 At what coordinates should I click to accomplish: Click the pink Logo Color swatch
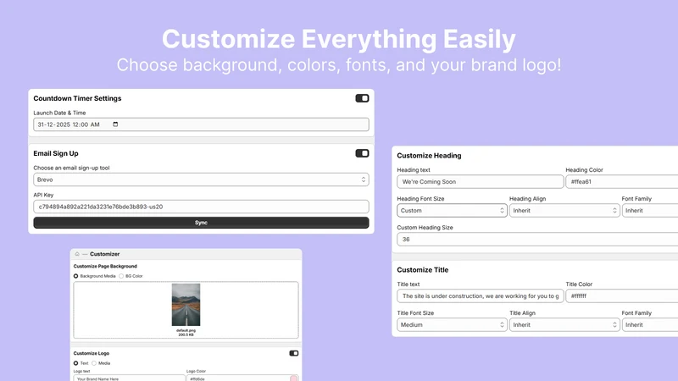(293, 378)
